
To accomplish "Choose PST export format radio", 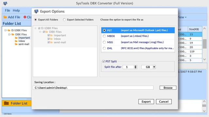I will click(x=104, y=30).
